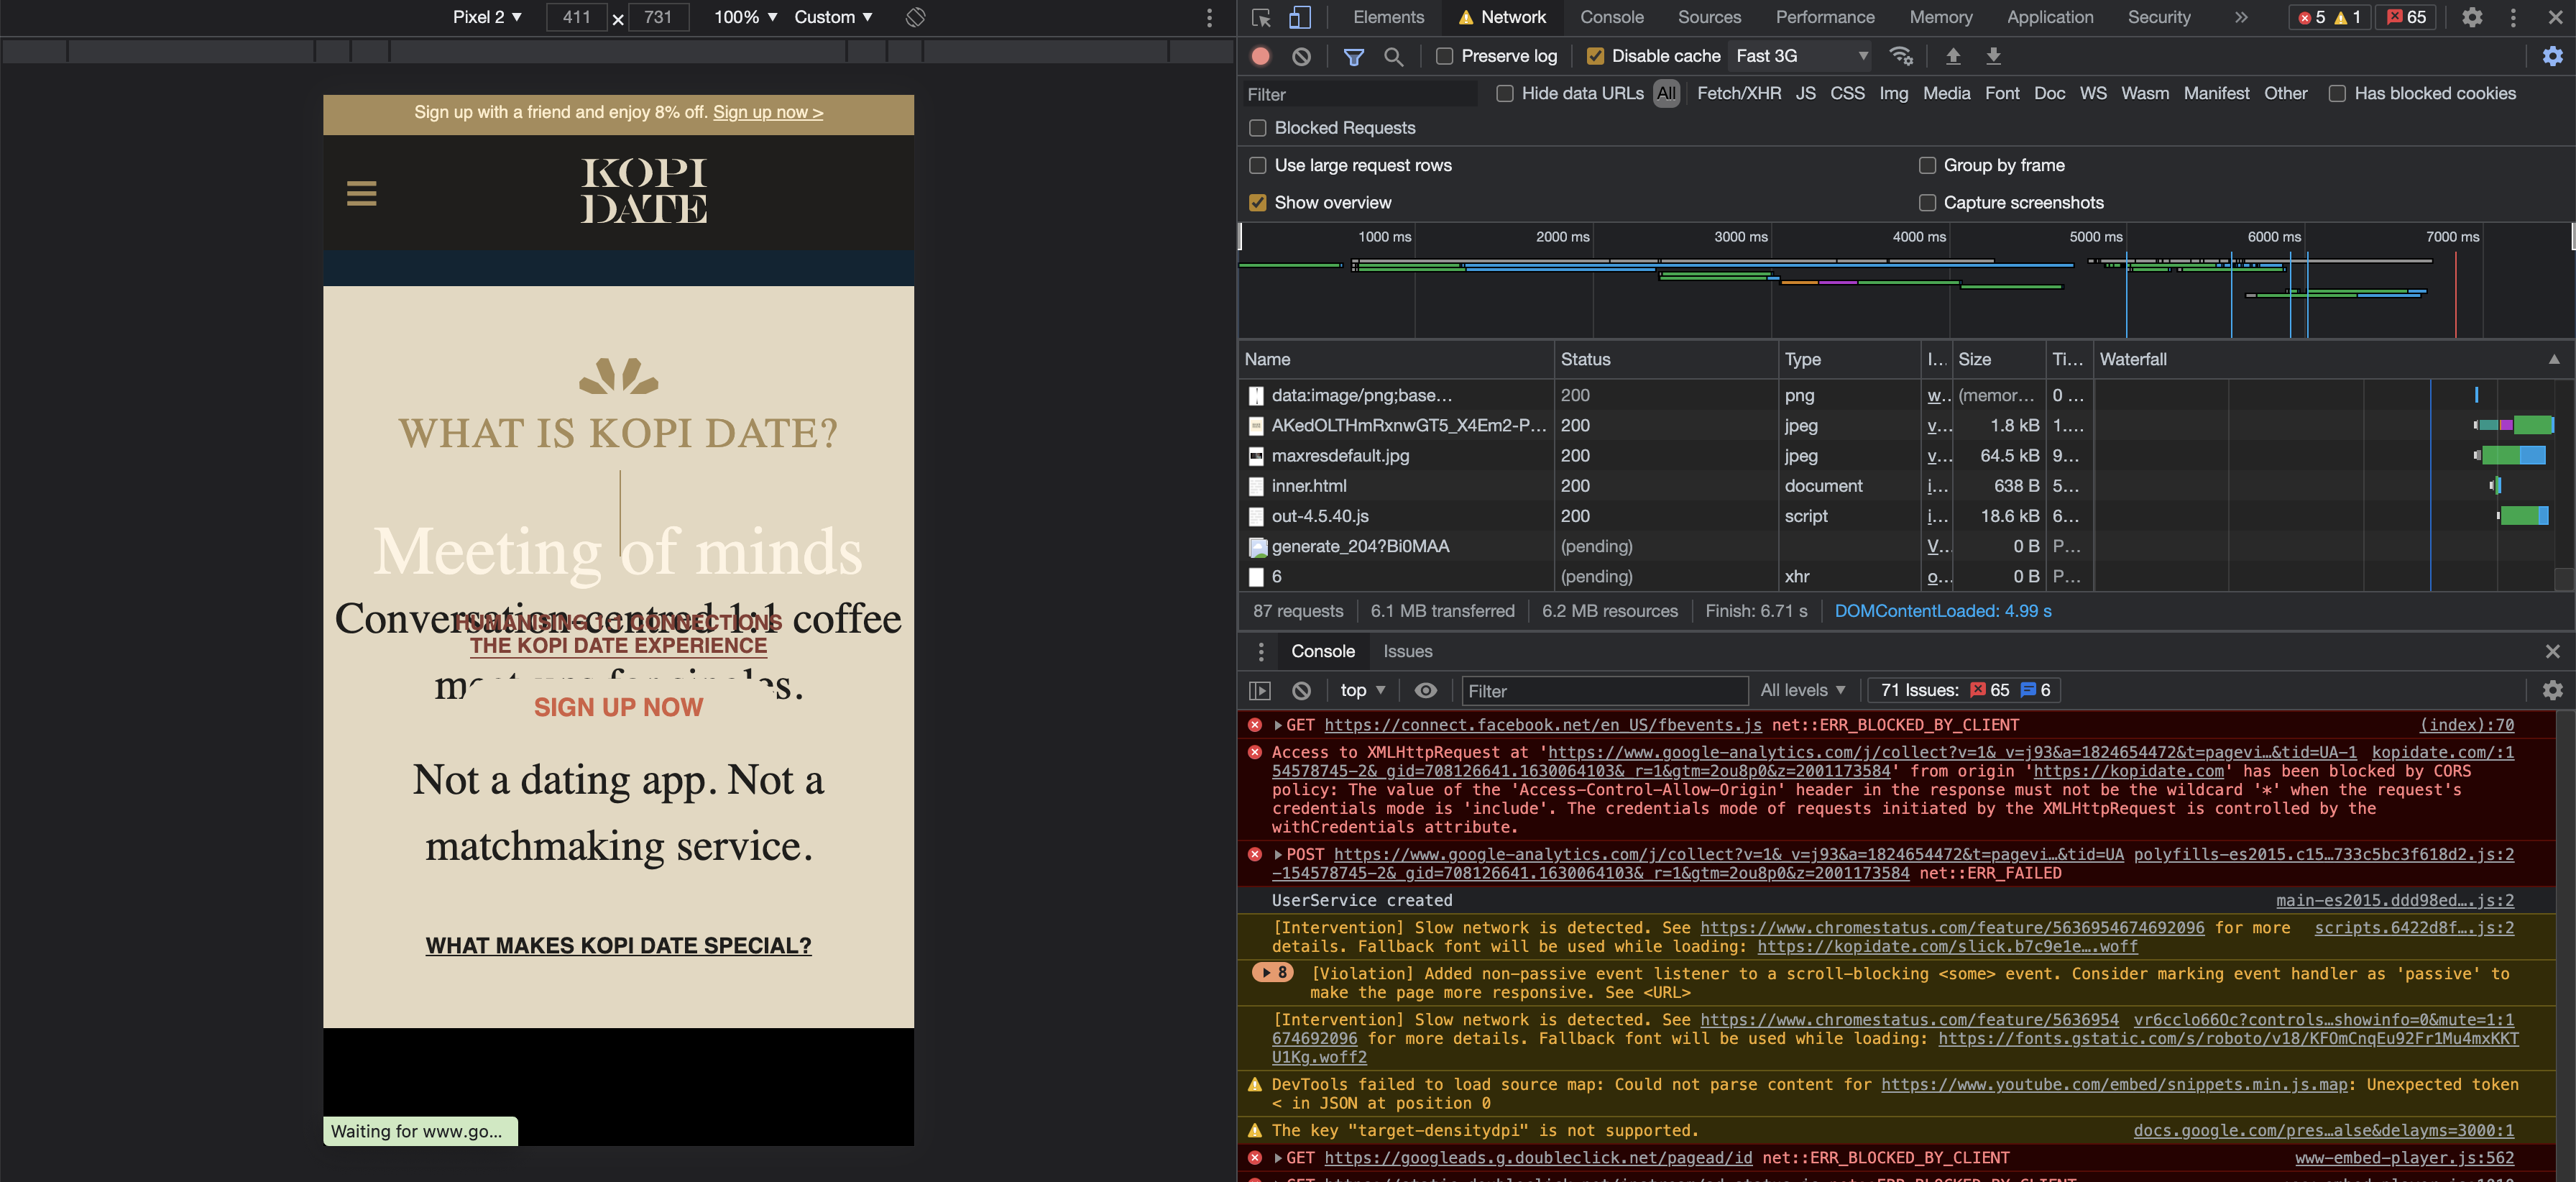Open the Fast 3G throttling dropdown
Viewport: 2576px width, 1182px height.
click(1800, 56)
